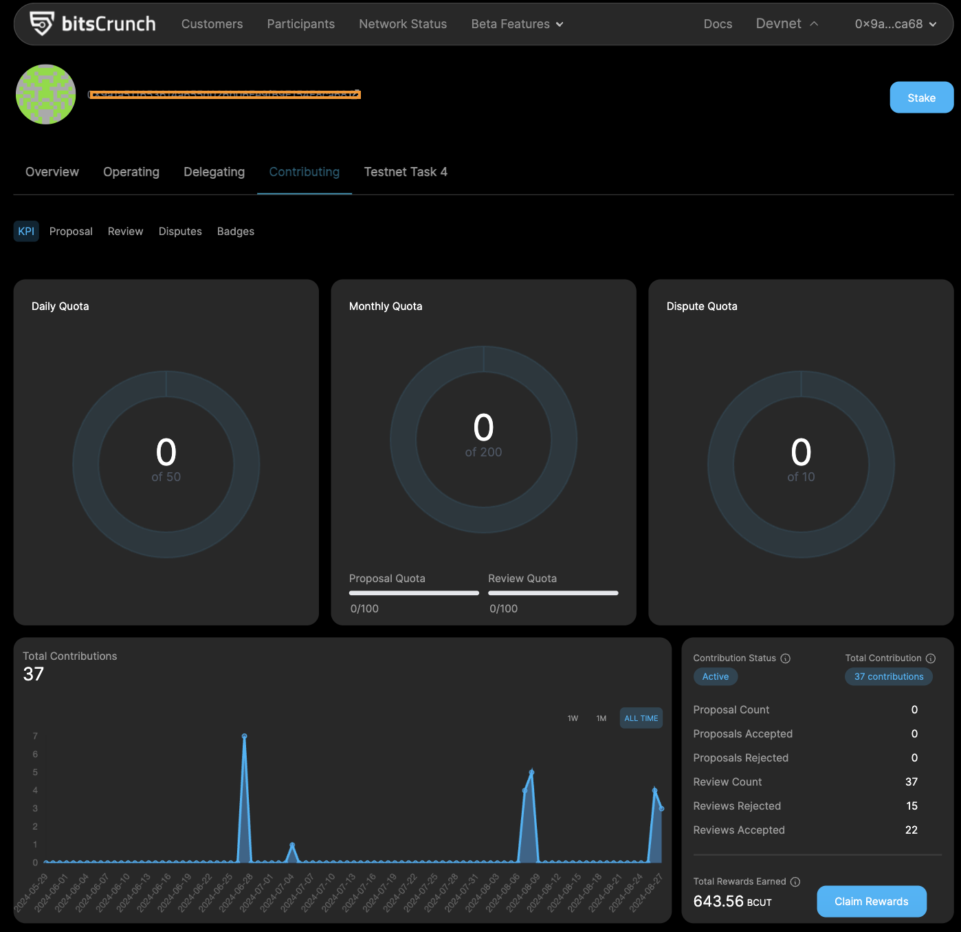961x932 pixels.
Task: Click the Dispute Quota donut chart
Action: coord(802,465)
